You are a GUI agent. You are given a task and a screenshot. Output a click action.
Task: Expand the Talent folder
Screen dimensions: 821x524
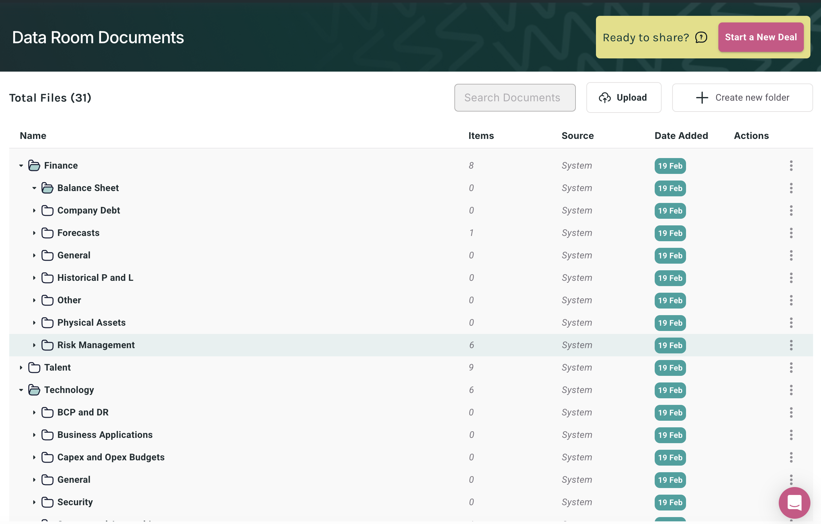tap(21, 368)
